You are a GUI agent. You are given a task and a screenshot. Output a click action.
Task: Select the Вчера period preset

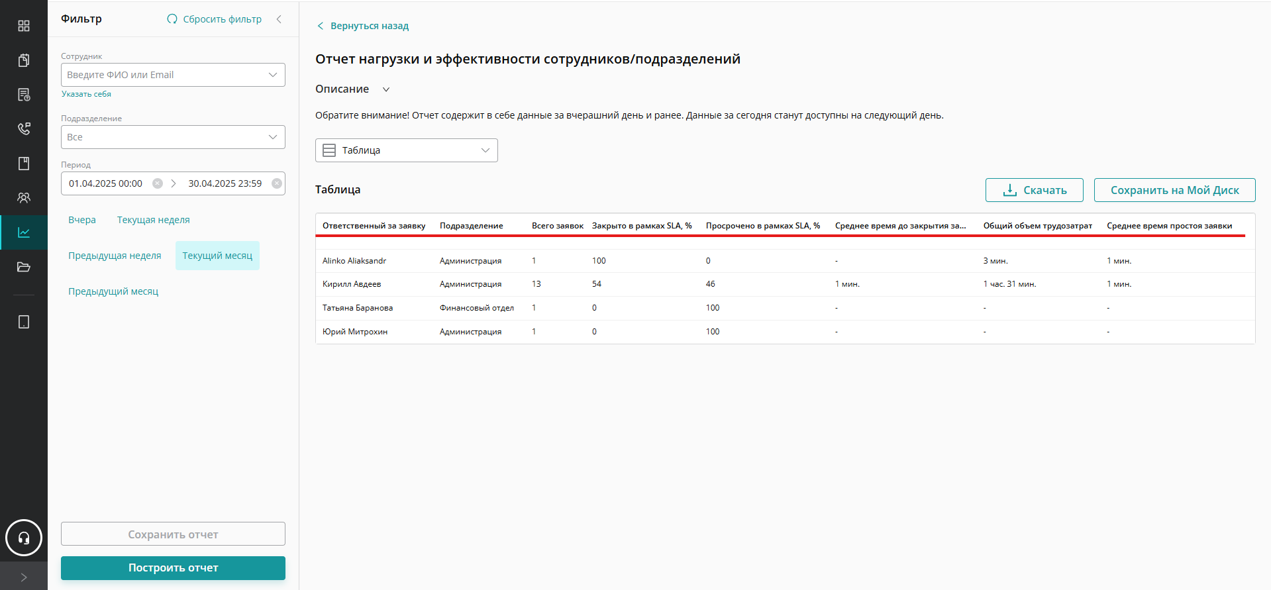click(x=82, y=220)
